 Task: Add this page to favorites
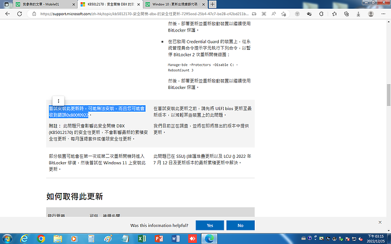(x=283, y=14)
